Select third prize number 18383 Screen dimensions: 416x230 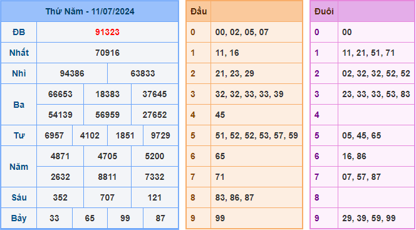pos(108,94)
